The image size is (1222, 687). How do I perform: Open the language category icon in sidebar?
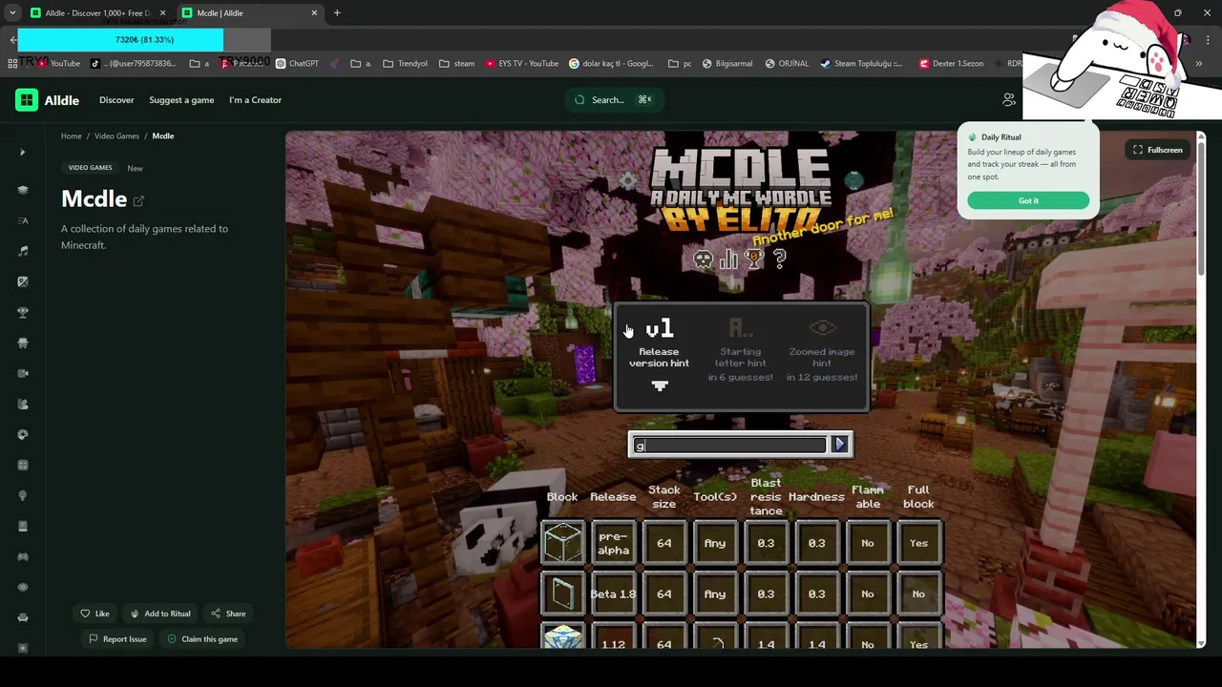23,220
